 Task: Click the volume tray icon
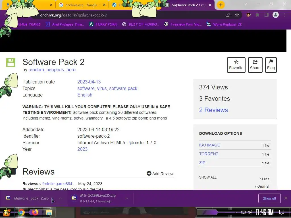250,212
